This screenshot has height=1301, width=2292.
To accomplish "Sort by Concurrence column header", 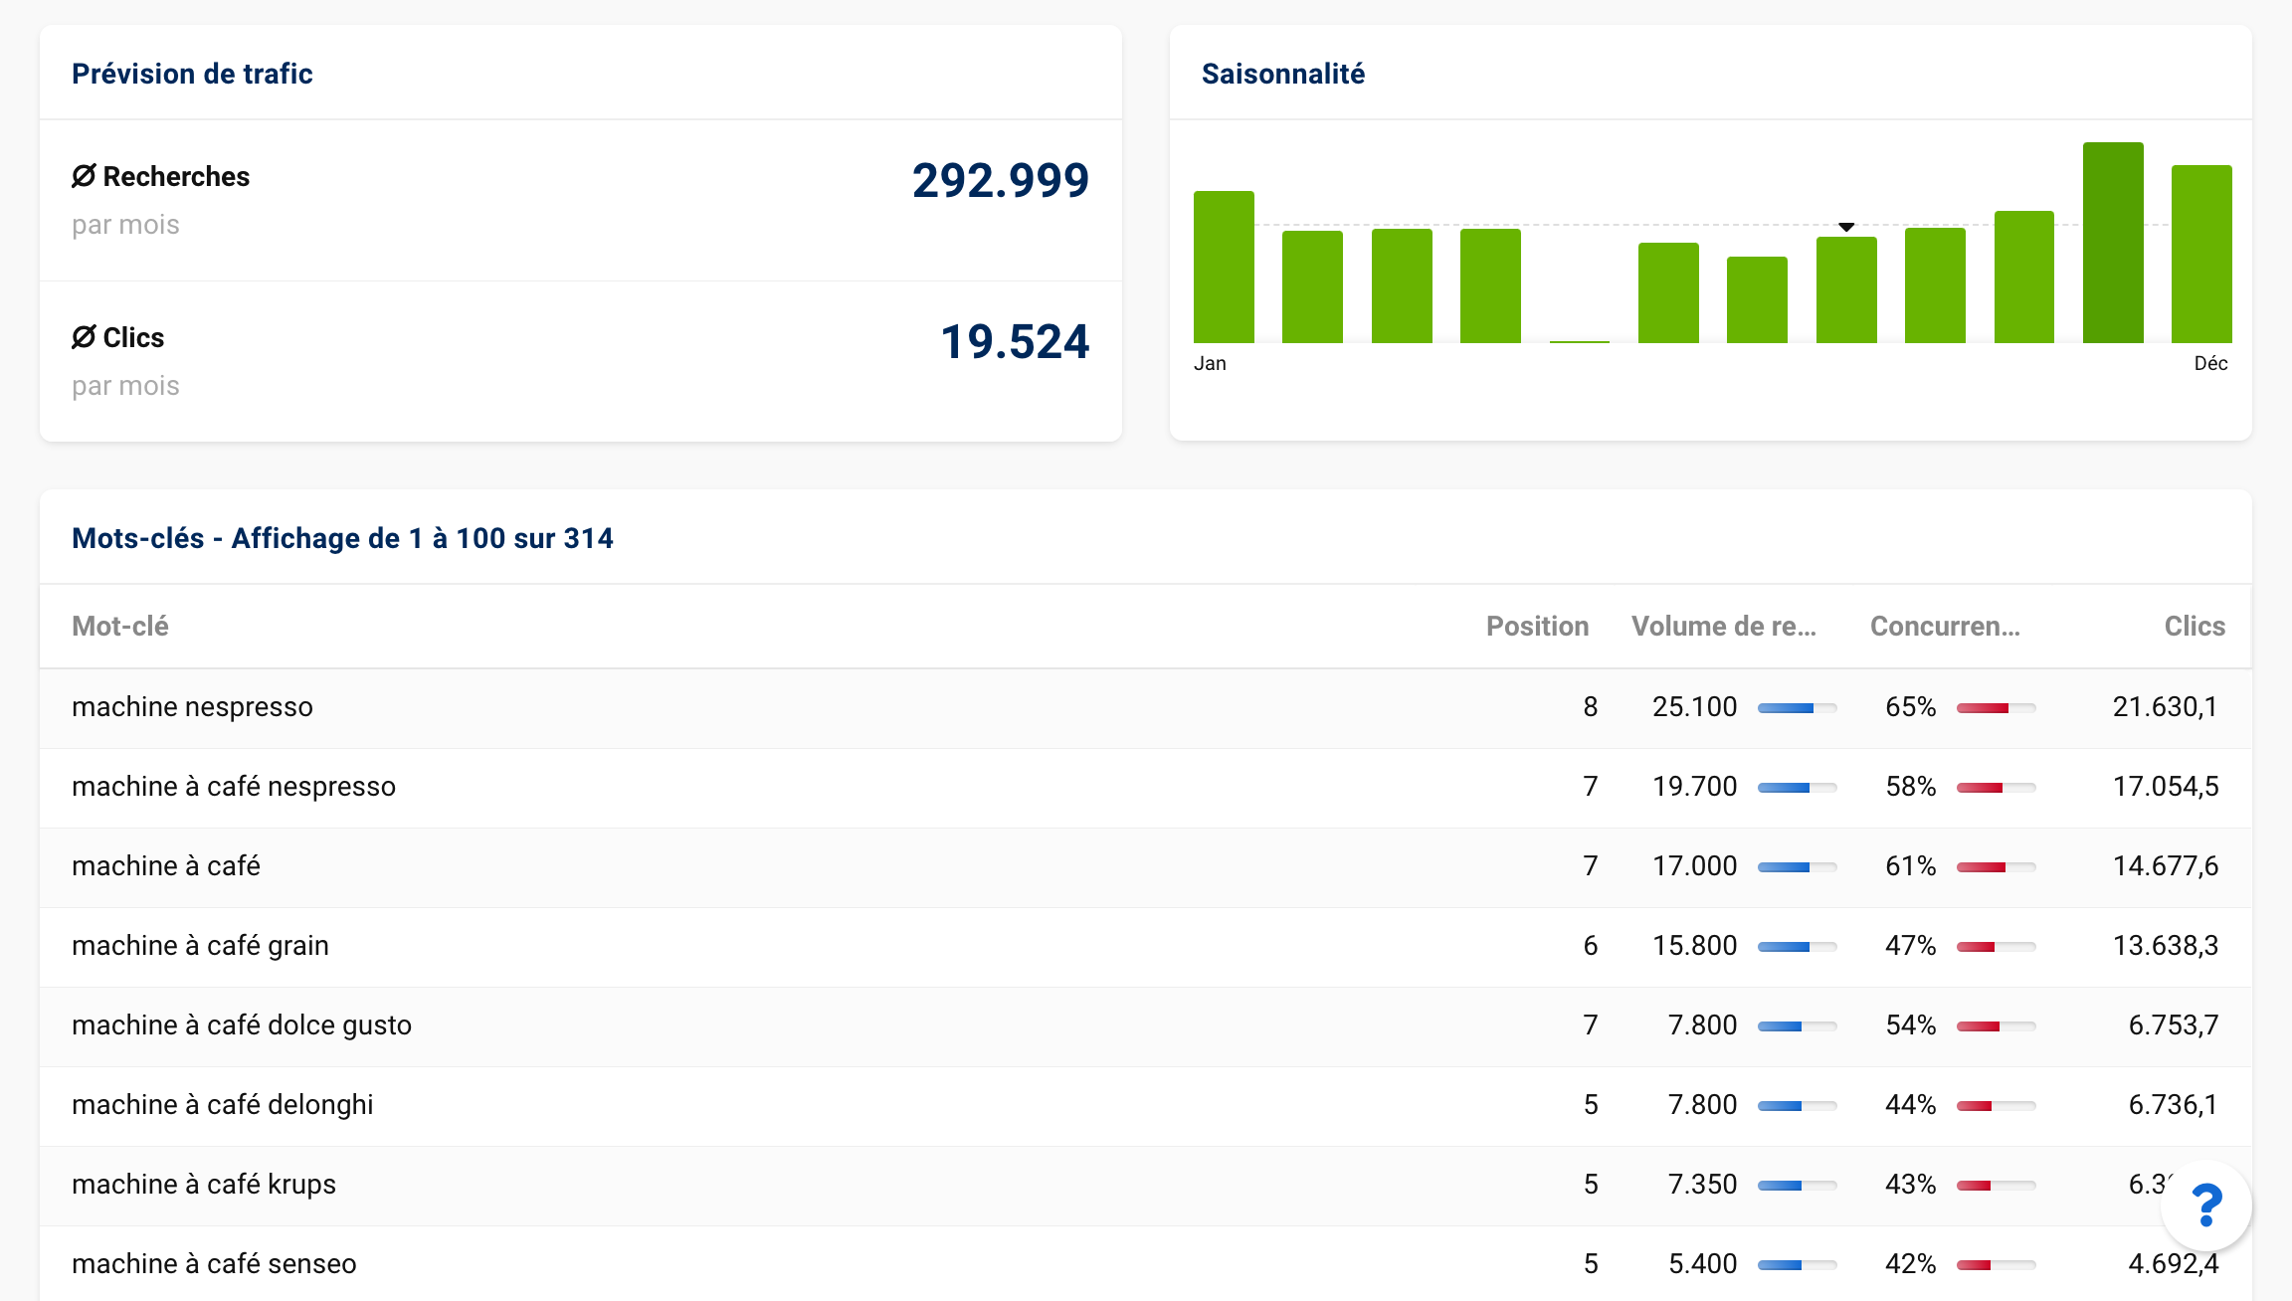I will click(1945, 626).
